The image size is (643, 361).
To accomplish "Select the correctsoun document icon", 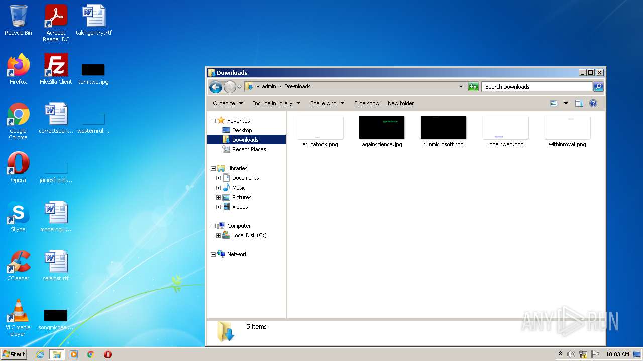I will pyautogui.click(x=56, y=118).
